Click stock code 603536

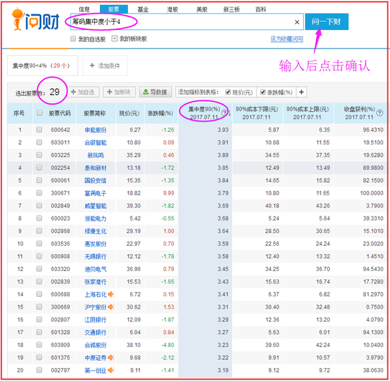click(60, 244)
